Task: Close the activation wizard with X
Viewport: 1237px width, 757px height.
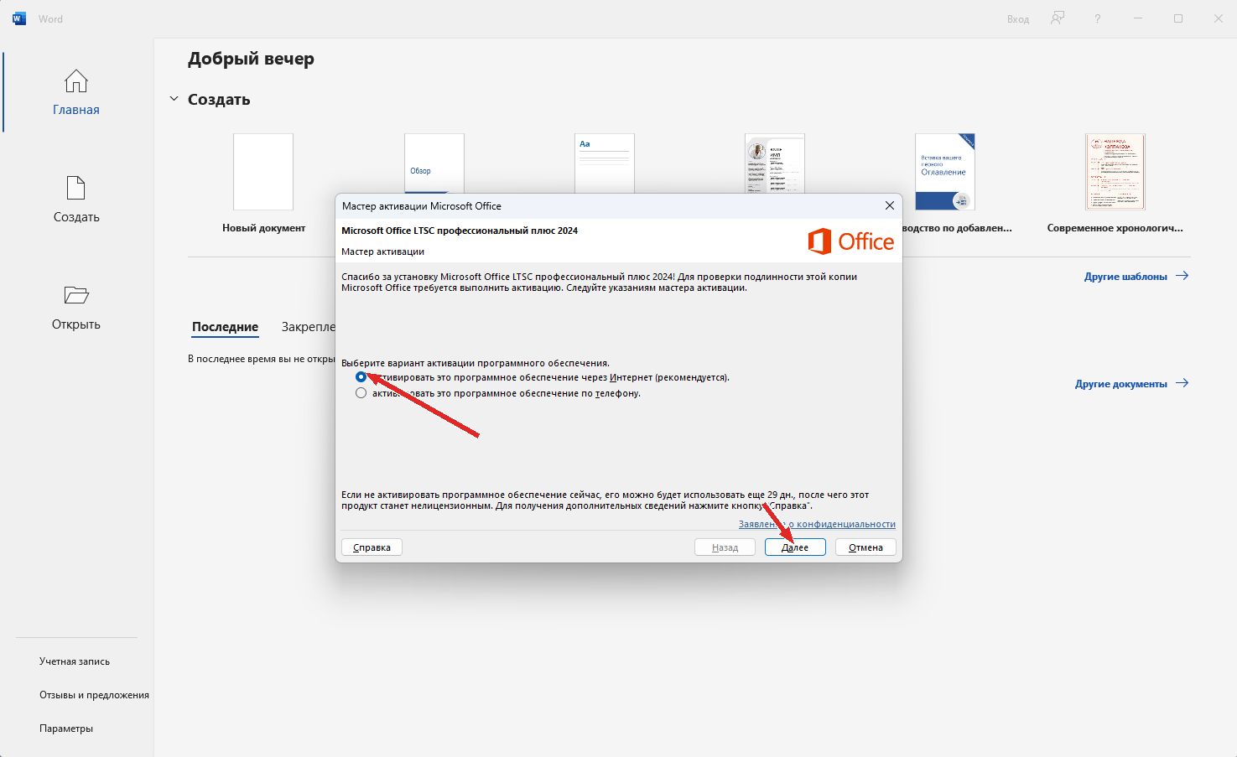Action: (x=889, y=205)
